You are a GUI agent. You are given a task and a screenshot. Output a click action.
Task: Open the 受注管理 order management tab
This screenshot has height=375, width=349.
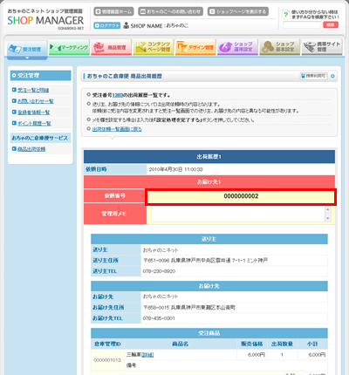[x=27, y=48]
